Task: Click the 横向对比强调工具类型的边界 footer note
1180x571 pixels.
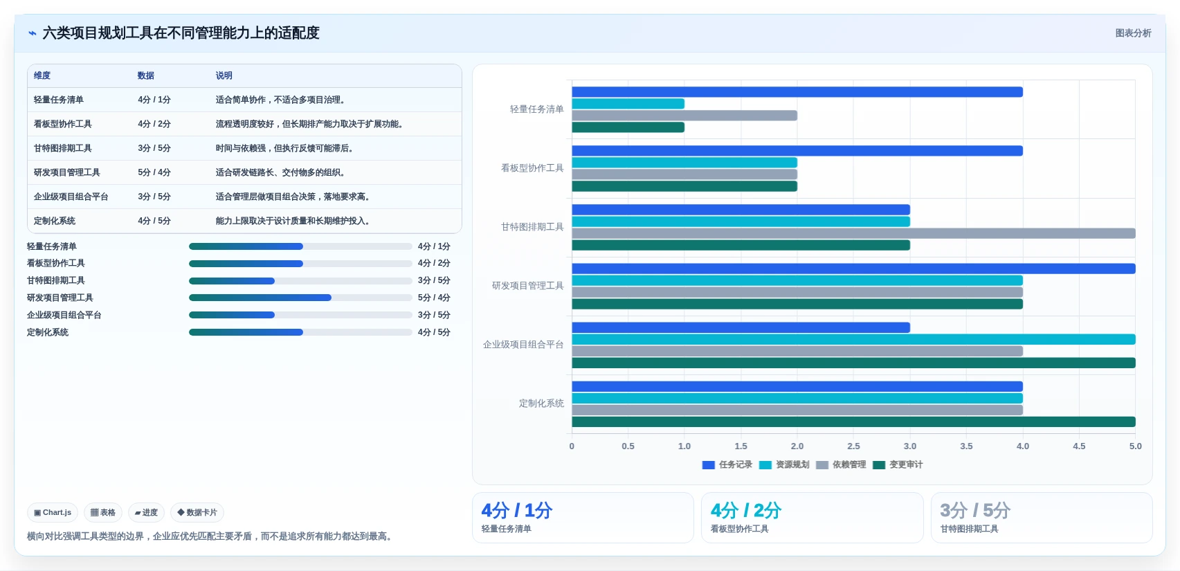Action: (x=211, y=536)
